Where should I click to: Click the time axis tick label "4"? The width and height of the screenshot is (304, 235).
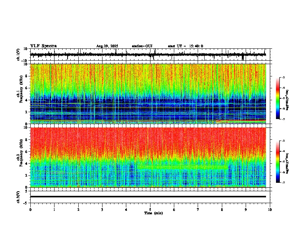tap(126, 210)
